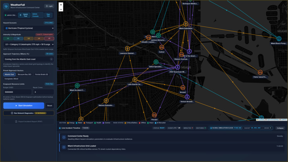Click the Energy sector legend item
This screenshot has height=162, width=288.
tap(71, 123)
